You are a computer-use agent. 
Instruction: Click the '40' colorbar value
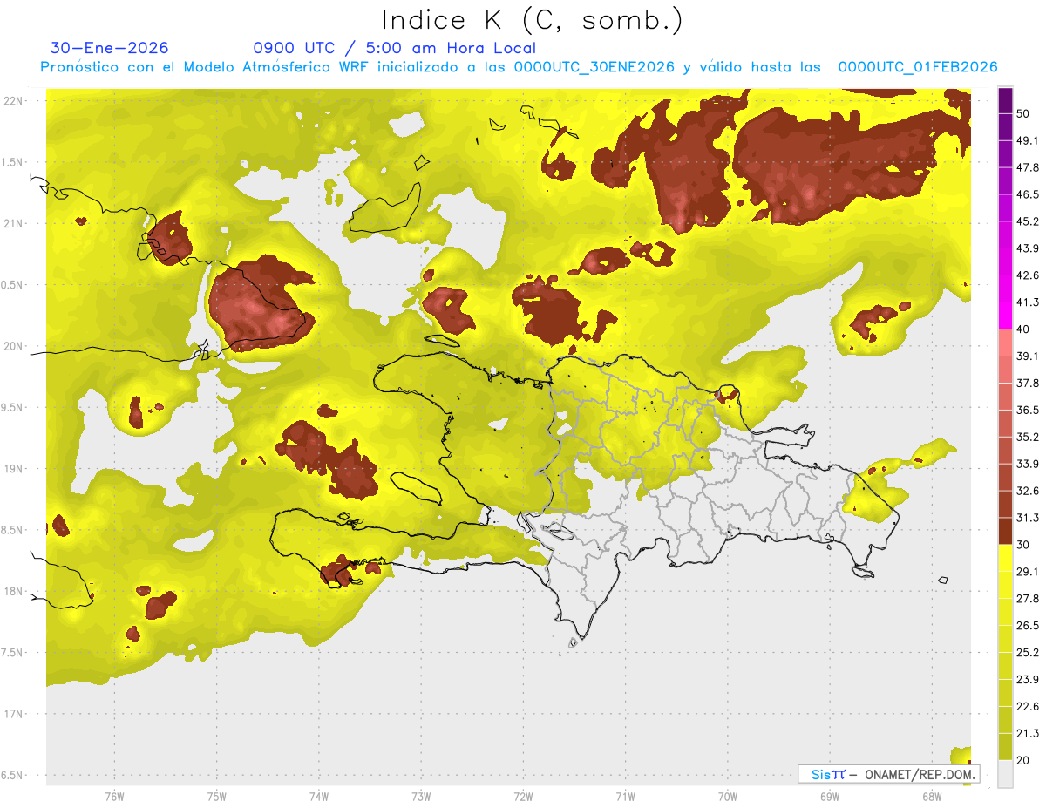(1023, 329)
